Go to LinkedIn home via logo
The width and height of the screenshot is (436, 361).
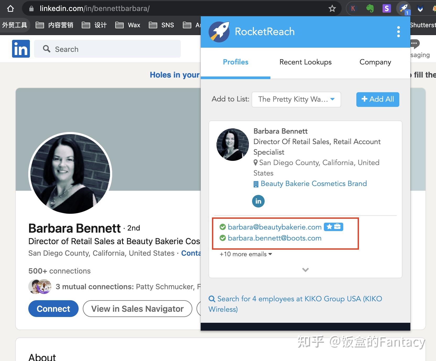[21, 49]
